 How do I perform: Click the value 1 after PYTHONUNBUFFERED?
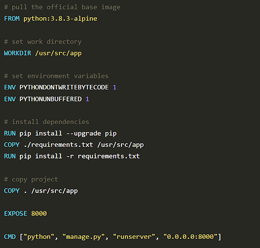coord(87,99)
